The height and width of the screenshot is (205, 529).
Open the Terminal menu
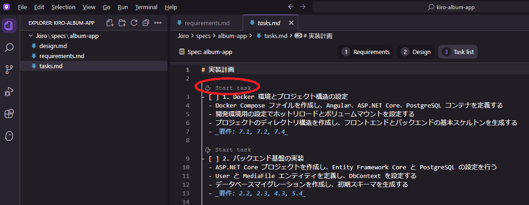(146, 7)
